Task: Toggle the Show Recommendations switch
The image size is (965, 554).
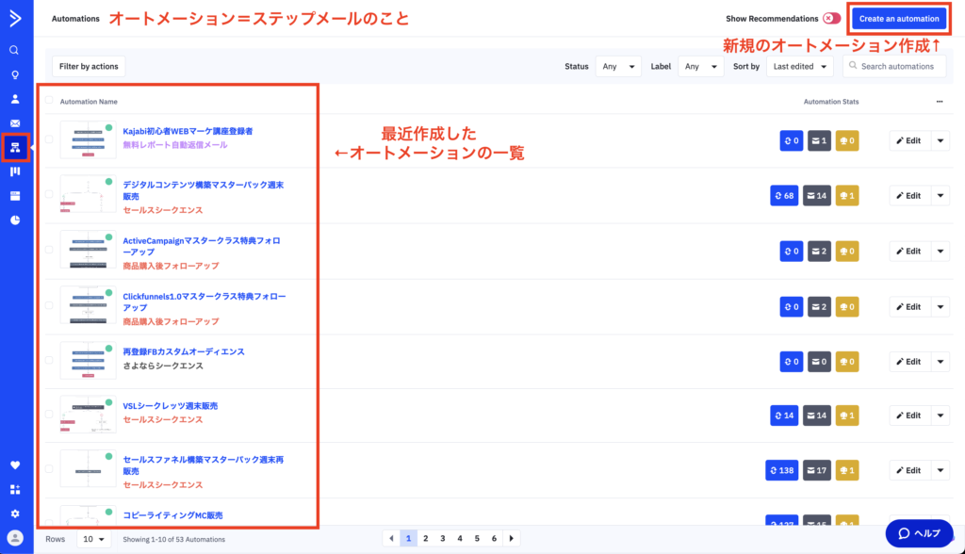Action: pyautogui.click(x=831, y=19)
